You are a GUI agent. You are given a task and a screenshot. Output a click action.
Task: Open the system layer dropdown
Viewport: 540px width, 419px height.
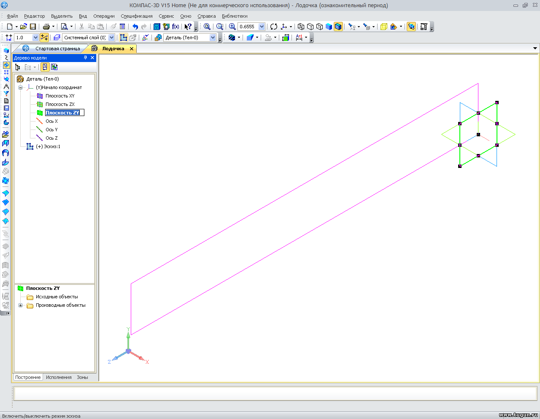(111, 38)
